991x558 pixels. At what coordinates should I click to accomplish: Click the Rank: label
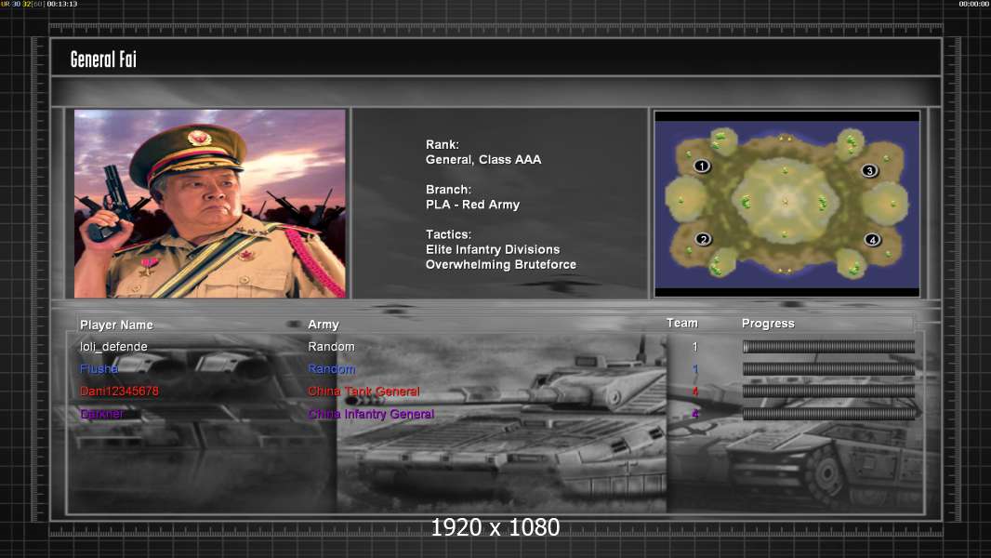(443, 145)
